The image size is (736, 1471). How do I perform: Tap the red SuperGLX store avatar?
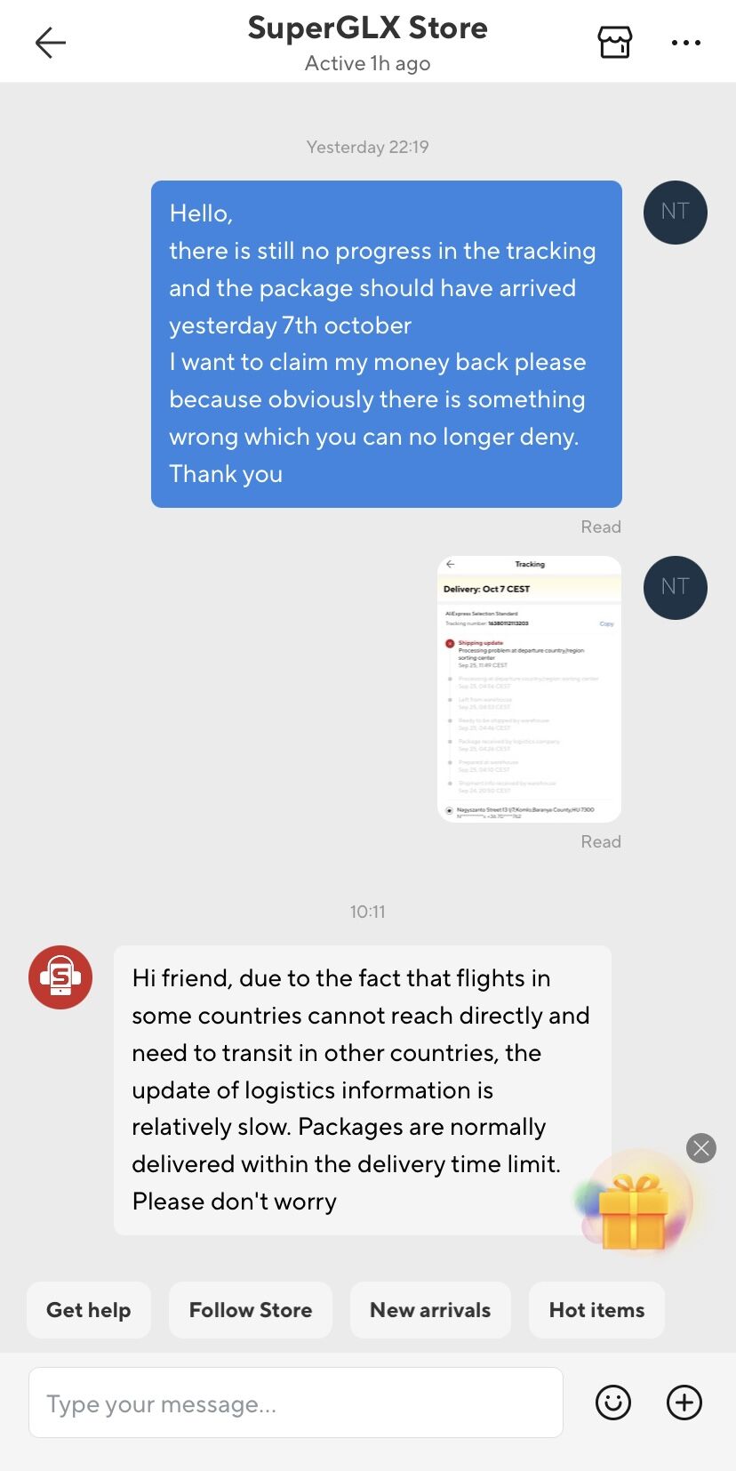point(60,977)
